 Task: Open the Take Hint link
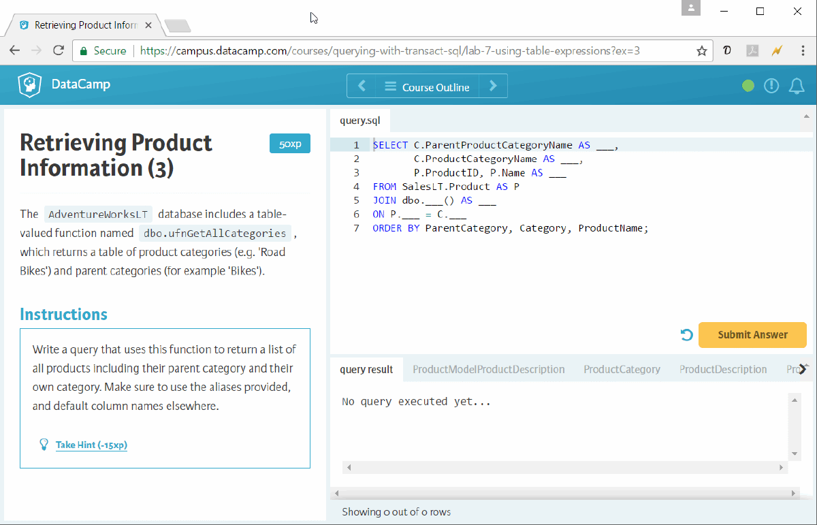point(91,445)
